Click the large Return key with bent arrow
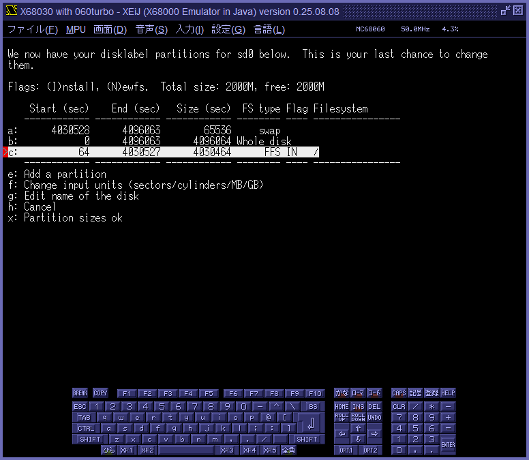 click(312, 423)
